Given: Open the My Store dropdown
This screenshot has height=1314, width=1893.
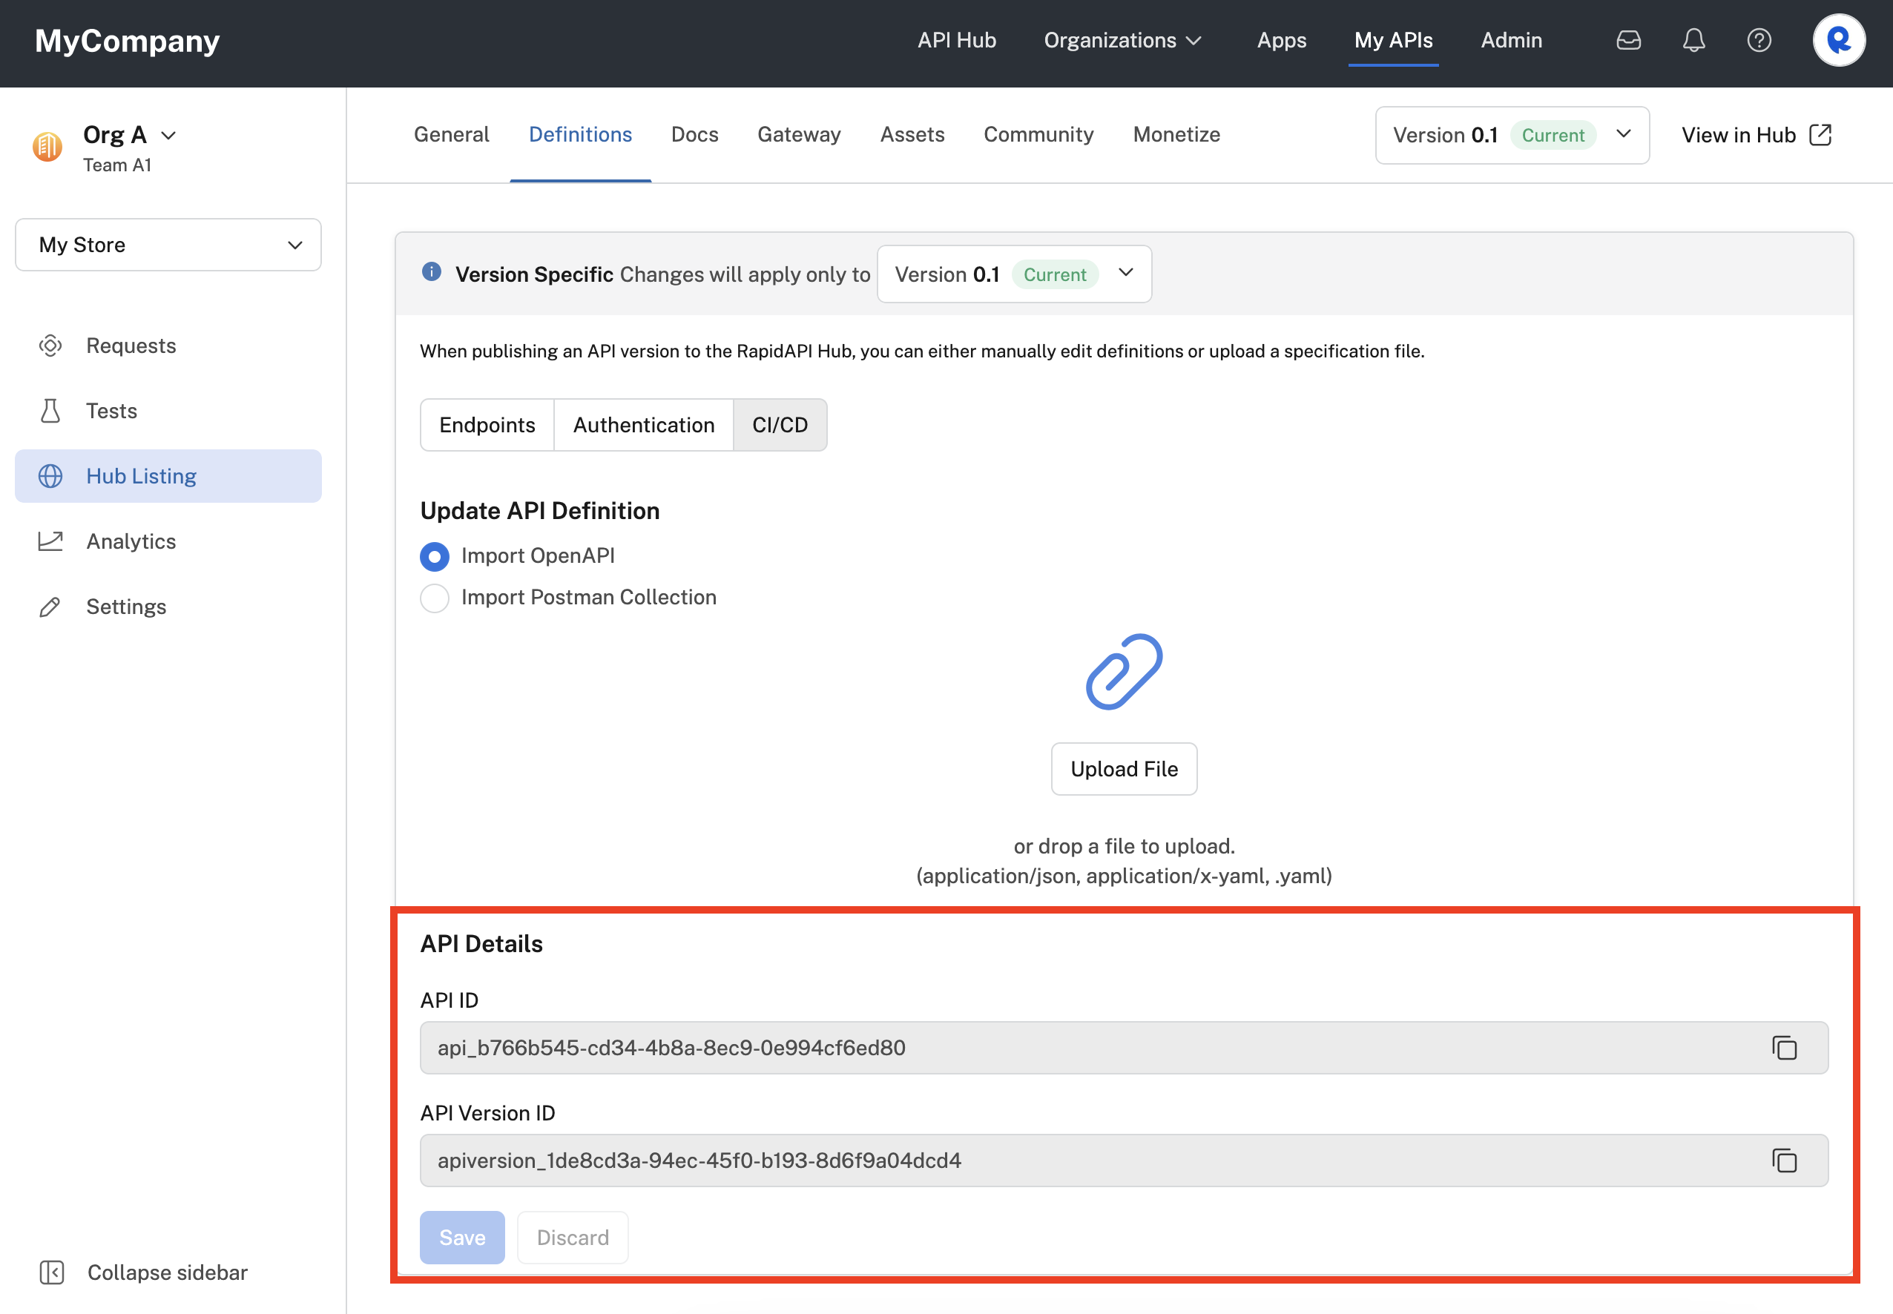Looking at the screenshot, I should click(x=168, y=245).
